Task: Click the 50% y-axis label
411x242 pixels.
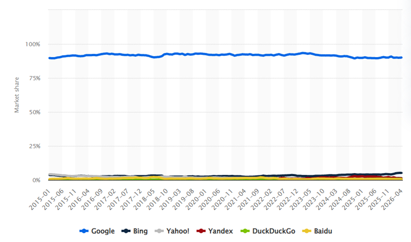Action: (35, 112)
